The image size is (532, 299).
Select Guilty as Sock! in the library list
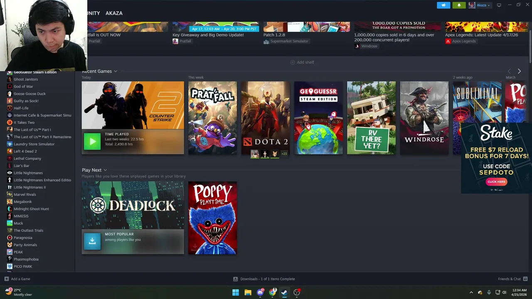(x=26, y=101)
